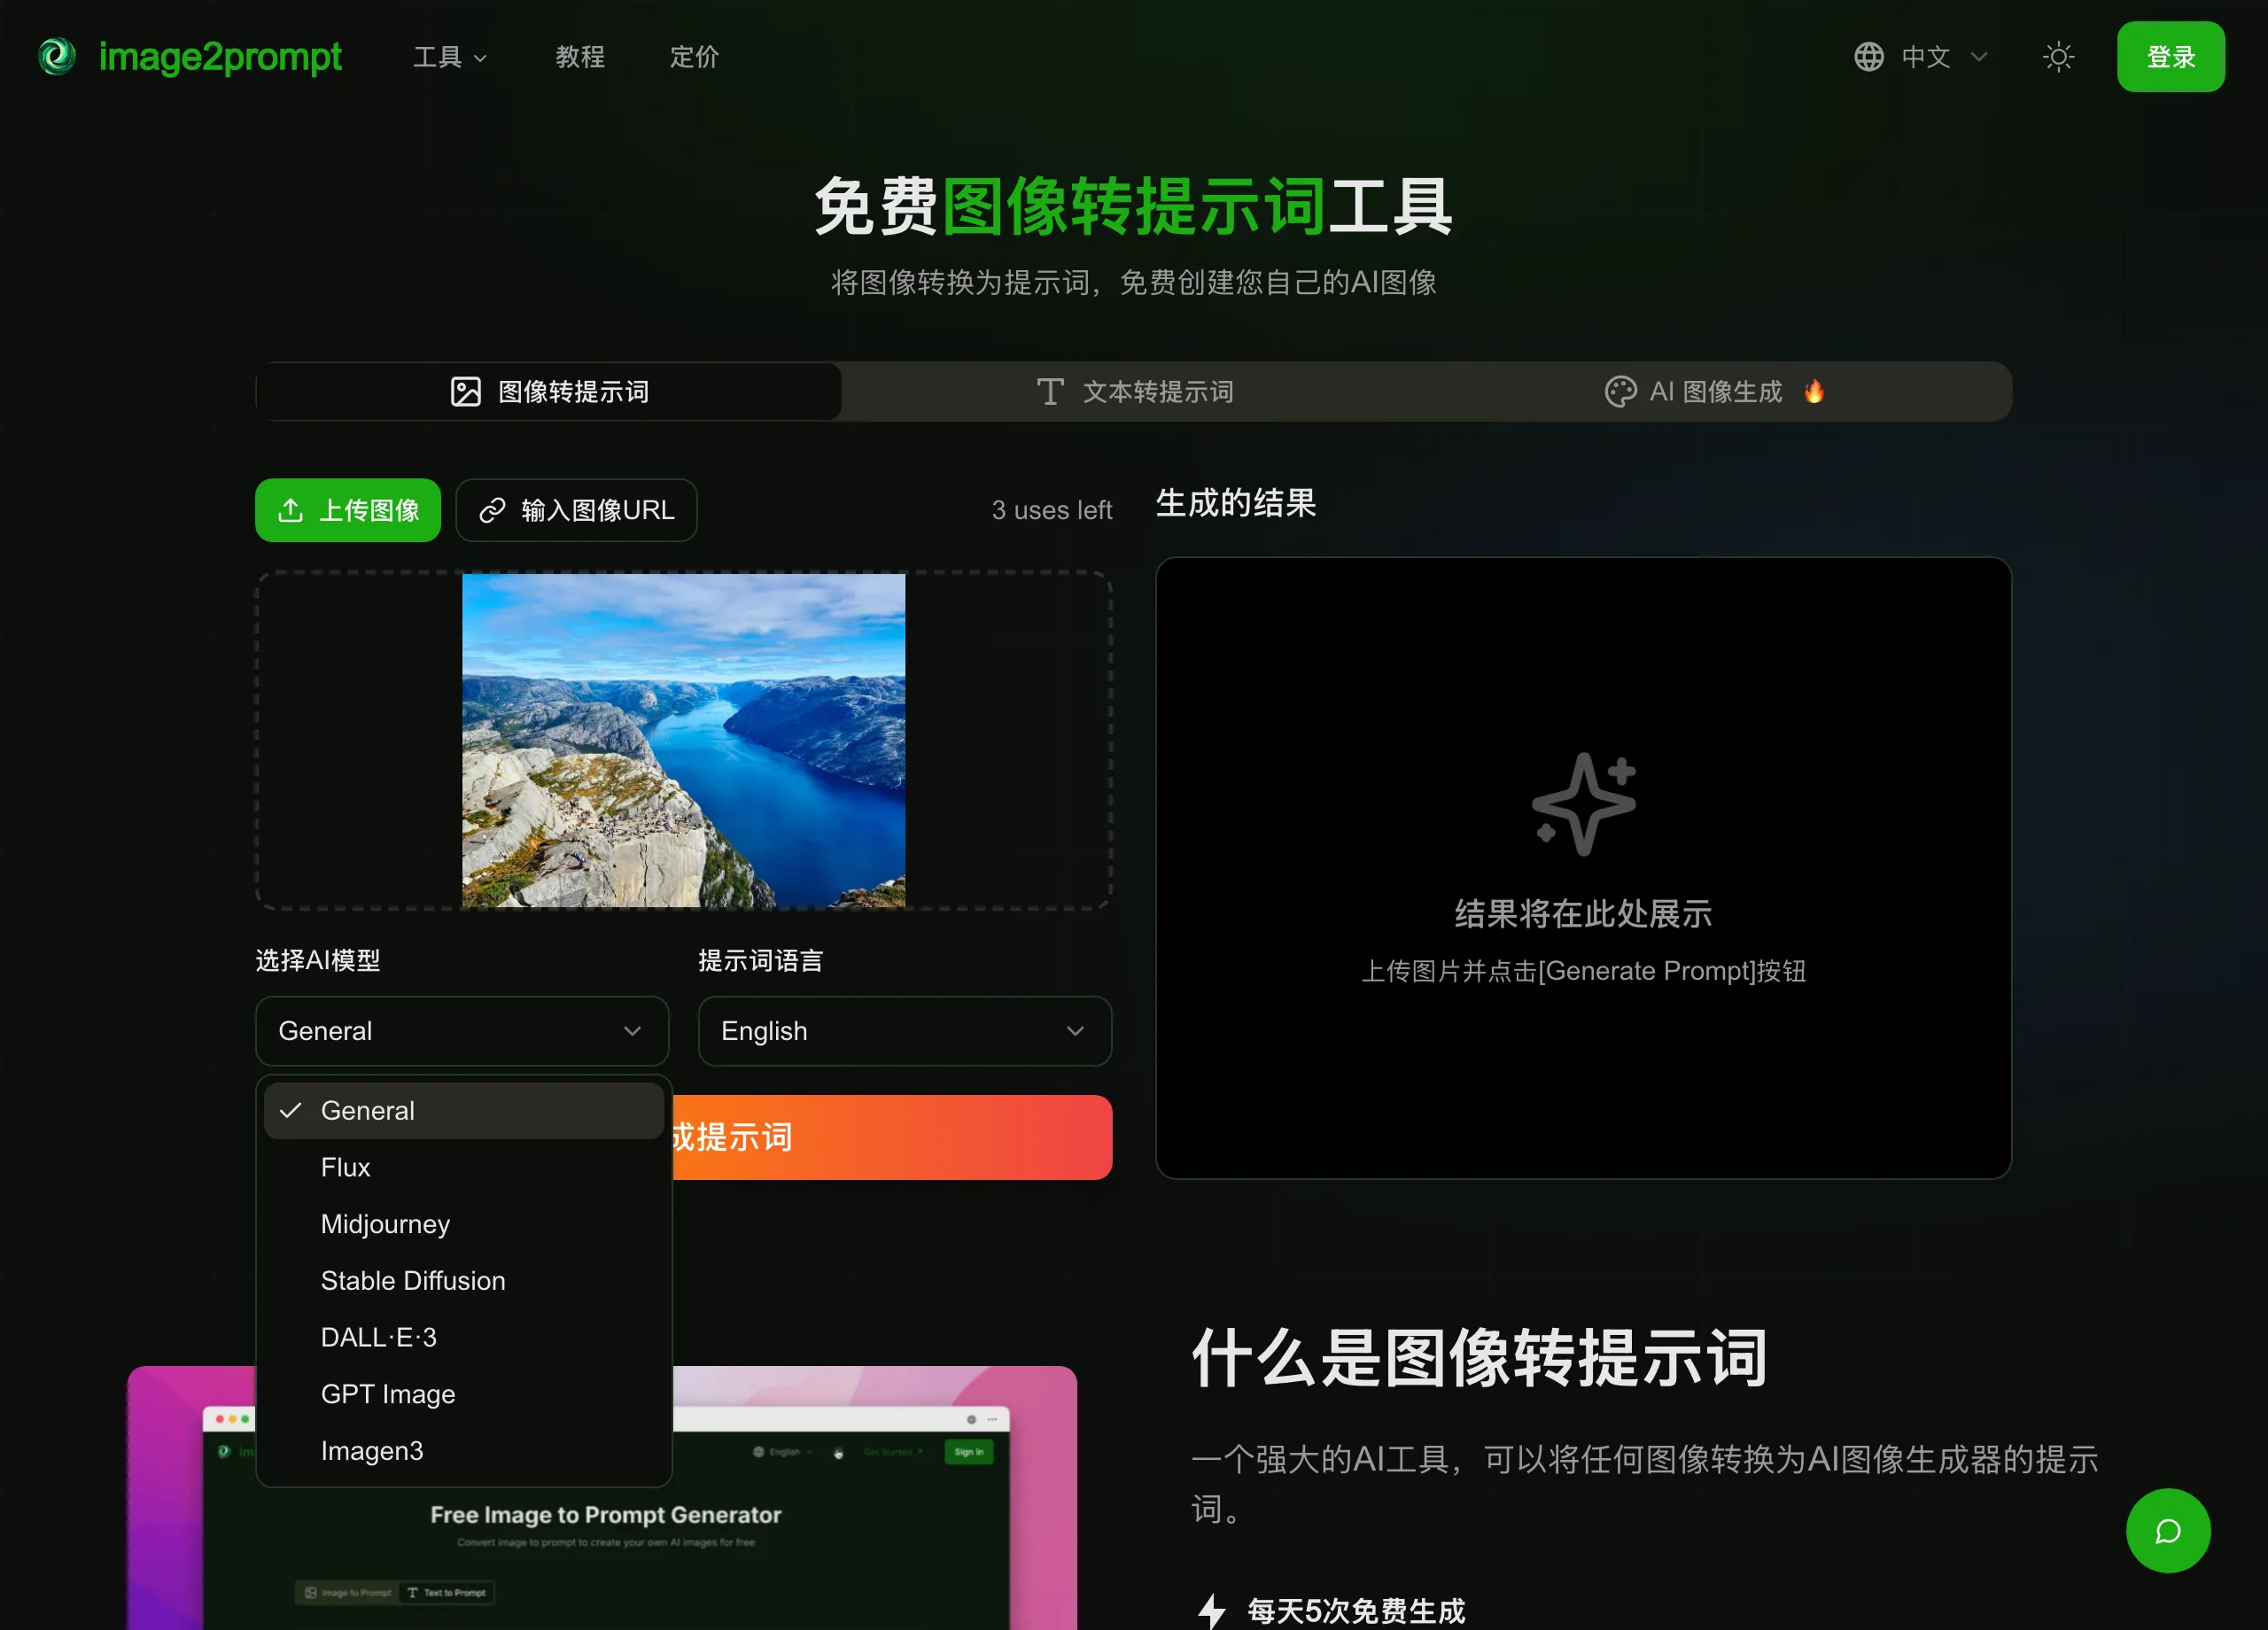
Task: Click the 上传图像 upload button
Action: pyautogui.click(x=348, y=510)
